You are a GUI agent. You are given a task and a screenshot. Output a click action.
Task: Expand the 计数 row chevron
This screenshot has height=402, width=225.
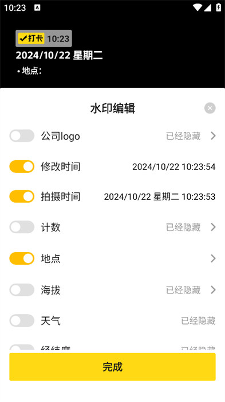213,227
